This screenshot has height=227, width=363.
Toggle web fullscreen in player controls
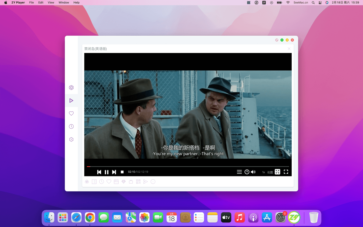click(277, 172)
